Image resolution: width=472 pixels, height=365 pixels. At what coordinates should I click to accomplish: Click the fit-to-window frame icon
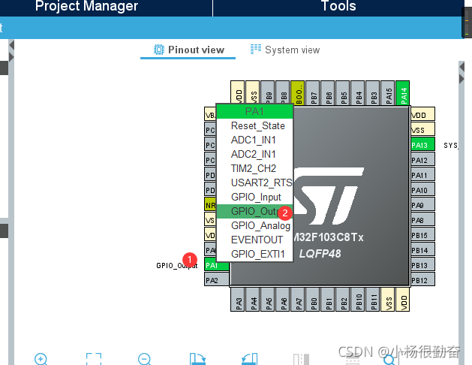coord(94,359)
